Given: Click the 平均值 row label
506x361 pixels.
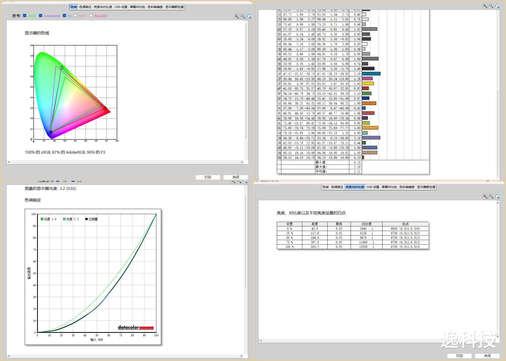Looking at the screenshot, I should click(321, 171).
